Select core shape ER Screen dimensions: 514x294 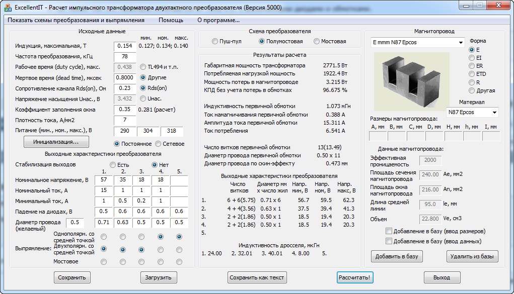coord(471,66)
